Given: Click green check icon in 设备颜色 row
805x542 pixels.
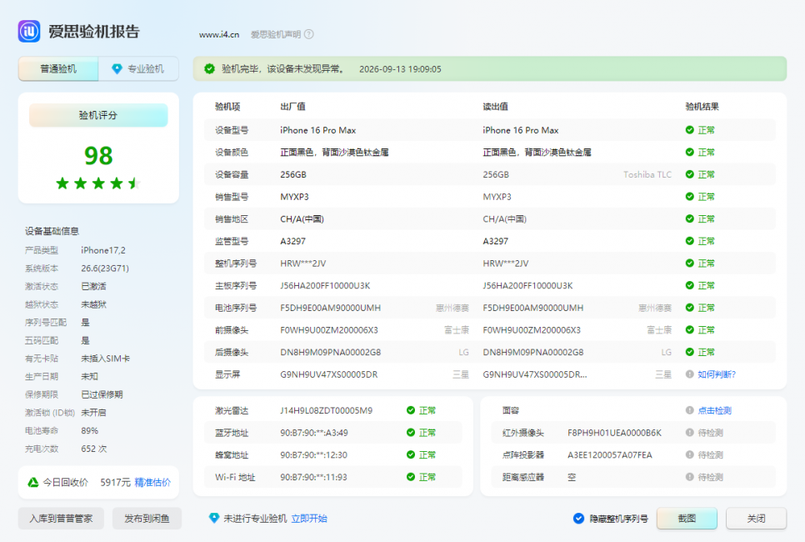Looking at the screenshot, I should pos(690,152).
